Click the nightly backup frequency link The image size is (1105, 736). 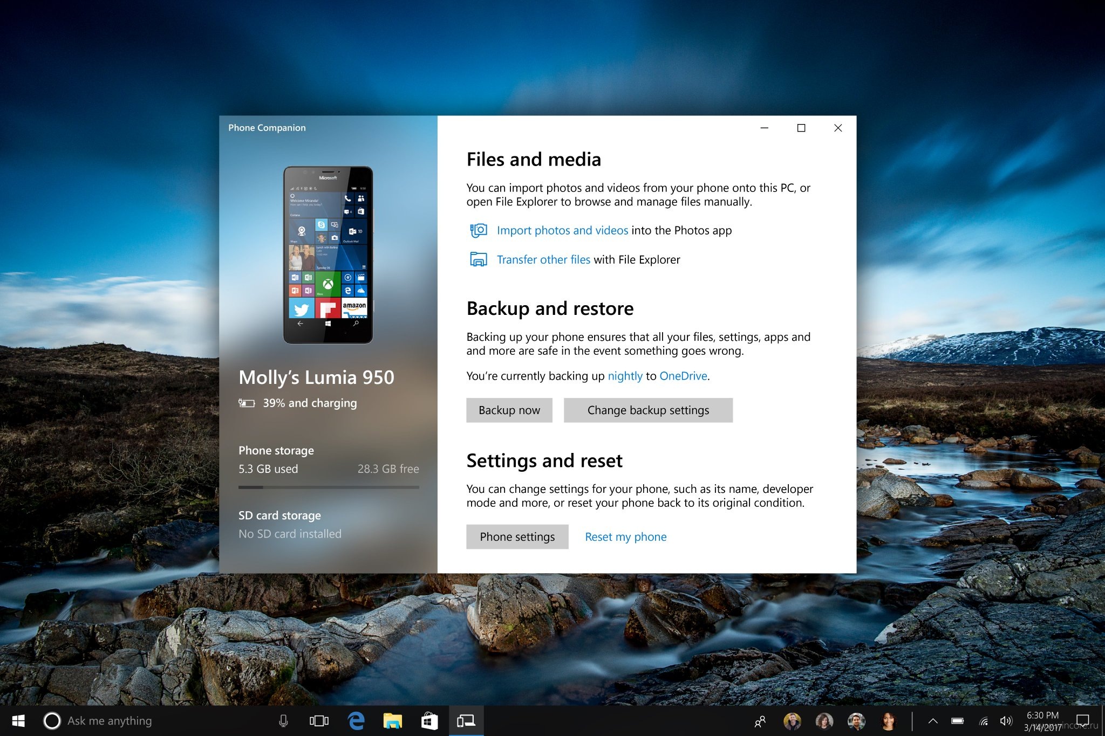coord(625,376)
